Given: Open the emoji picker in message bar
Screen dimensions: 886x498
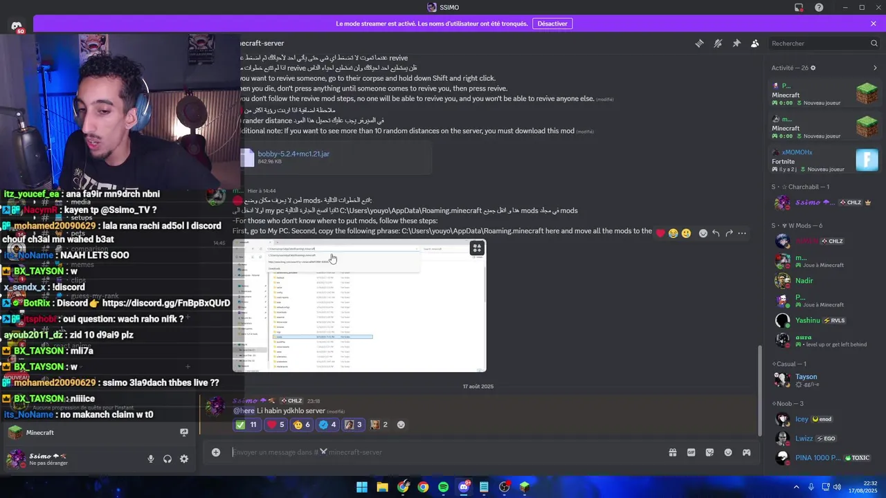Looking at the screenshot, I should 728,452.
